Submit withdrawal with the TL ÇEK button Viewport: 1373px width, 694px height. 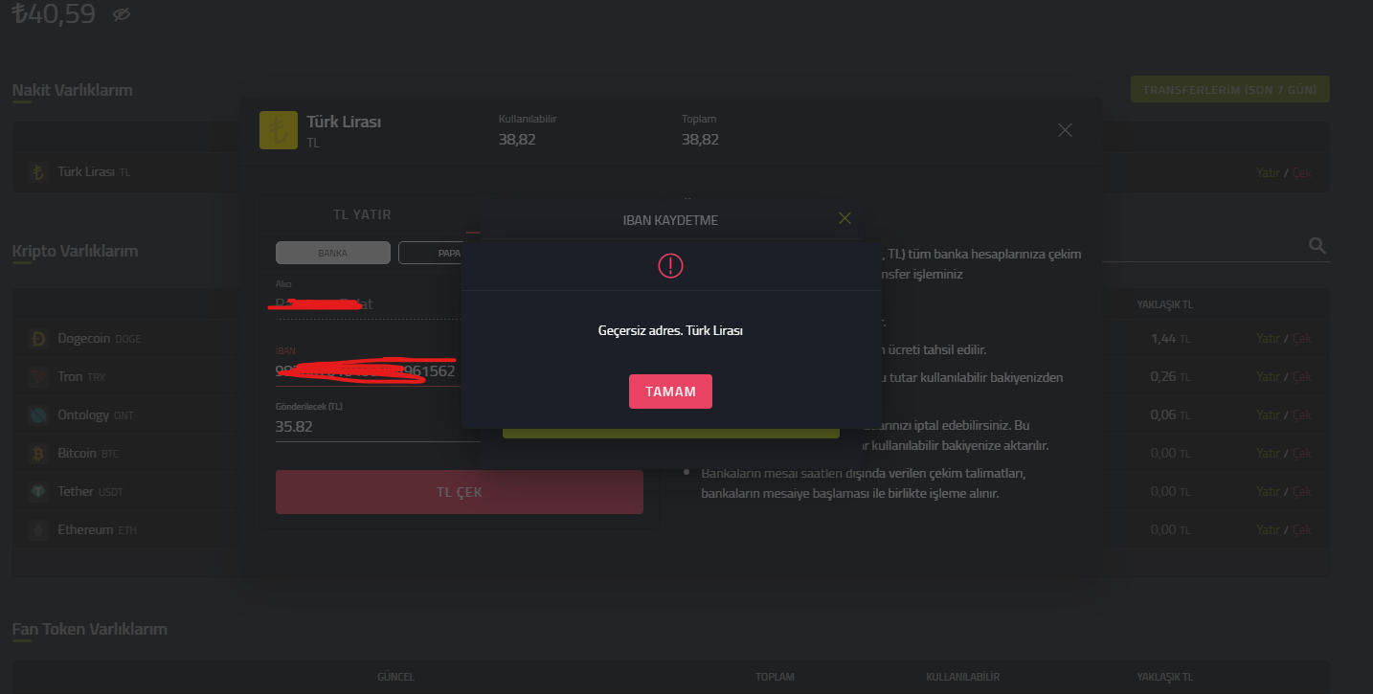tap(460, 492)
